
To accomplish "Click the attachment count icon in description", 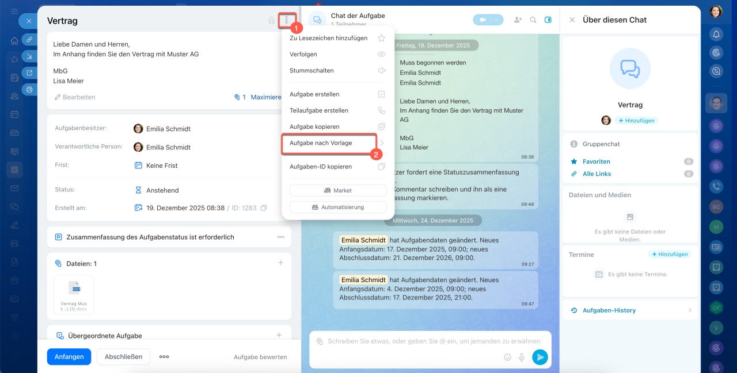I will (240, 97).
